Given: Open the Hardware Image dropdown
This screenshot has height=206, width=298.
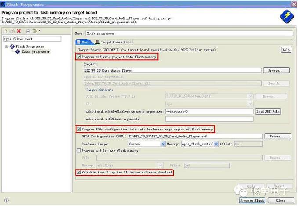Looking at the screenshot, I should [x=163, y=144].
